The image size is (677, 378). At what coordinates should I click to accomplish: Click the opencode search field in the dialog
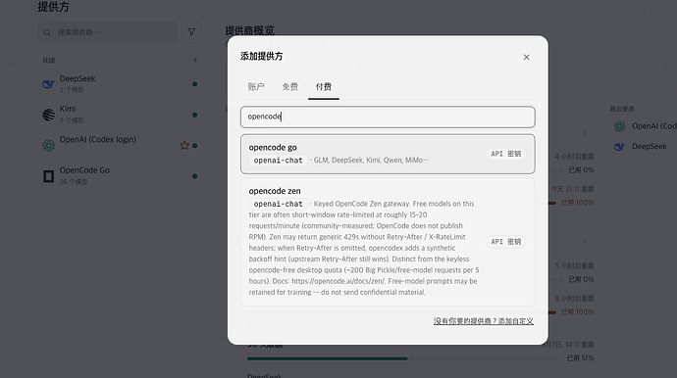pyautogui.click(x=388, y=117)
